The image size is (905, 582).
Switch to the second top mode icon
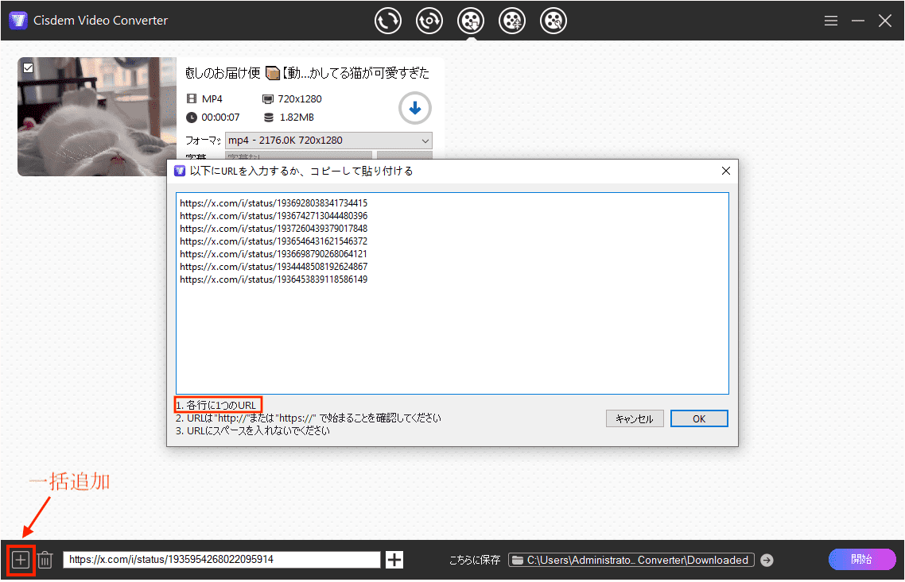(x=429, y=21)
